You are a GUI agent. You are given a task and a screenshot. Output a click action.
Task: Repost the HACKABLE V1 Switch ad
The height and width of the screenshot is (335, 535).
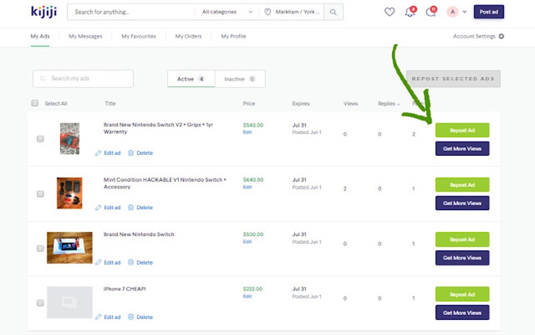click(462, 185)
